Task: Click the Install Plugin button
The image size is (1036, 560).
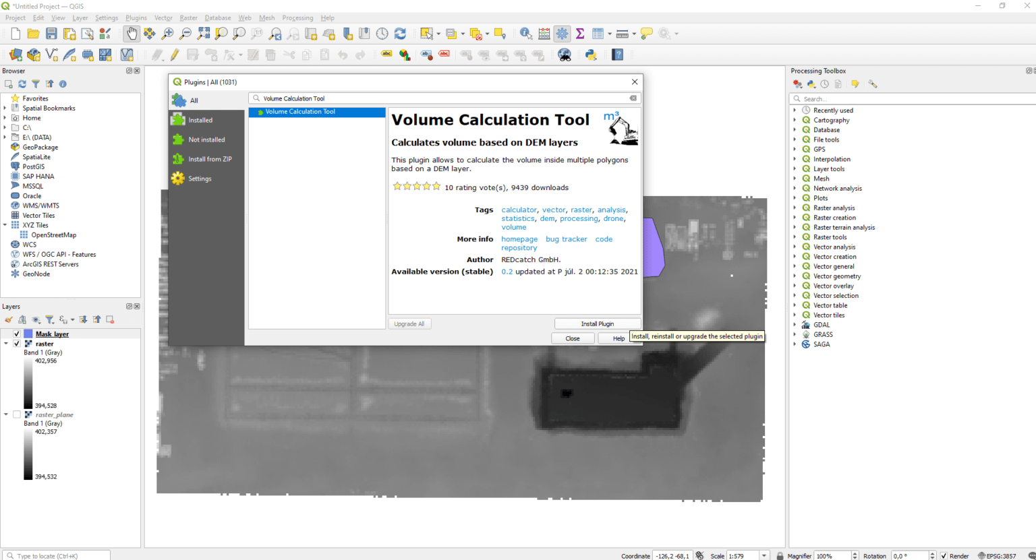Action: pyautogui.click(x=598, y=323)
